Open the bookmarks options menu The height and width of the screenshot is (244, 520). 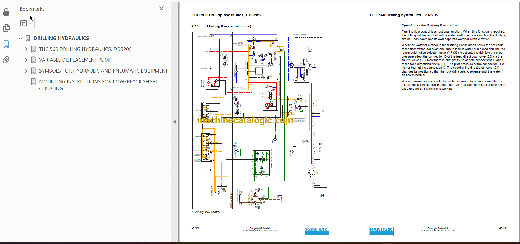[x=25, y=23]
